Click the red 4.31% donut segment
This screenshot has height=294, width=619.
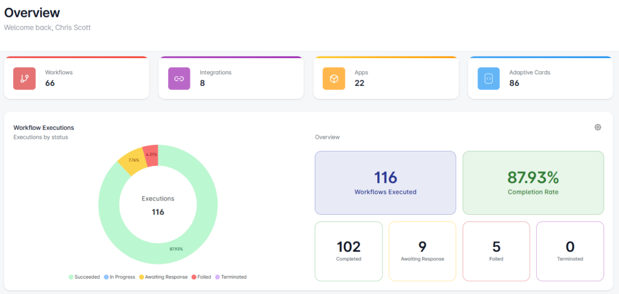tap(151, 155)
